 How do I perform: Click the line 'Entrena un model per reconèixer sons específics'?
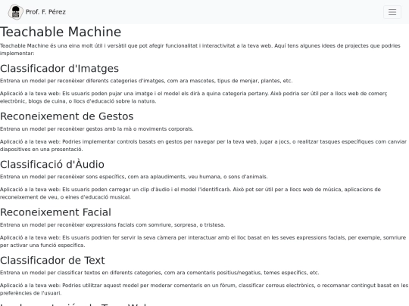click(x=134, y=177)
